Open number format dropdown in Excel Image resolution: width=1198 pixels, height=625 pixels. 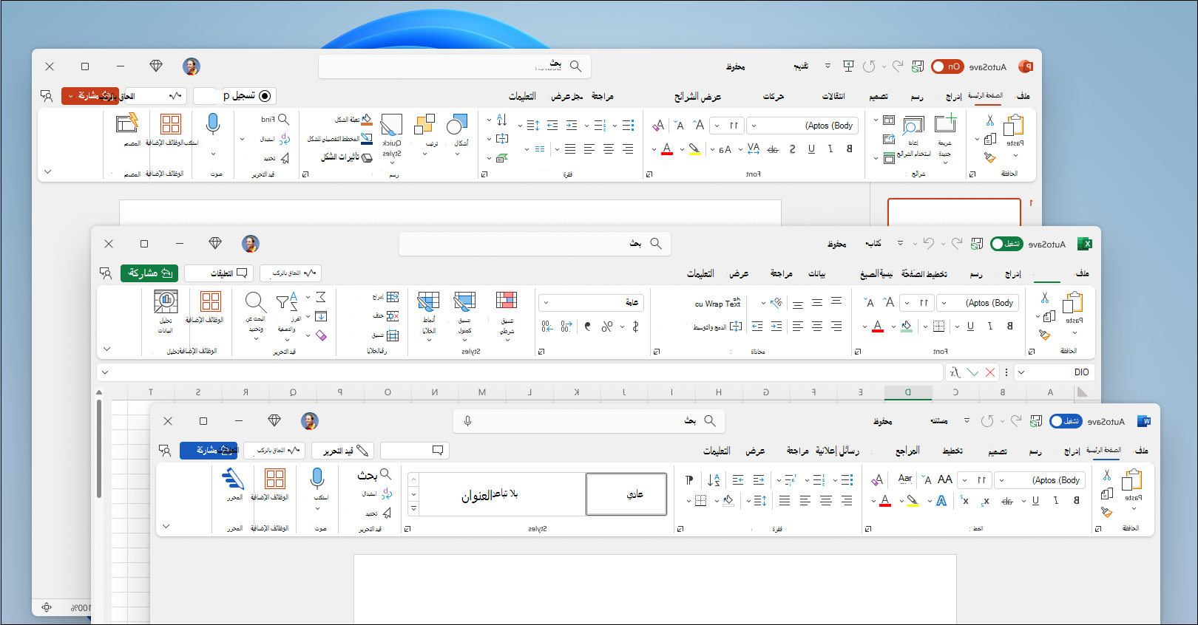(x=546, y=303)
